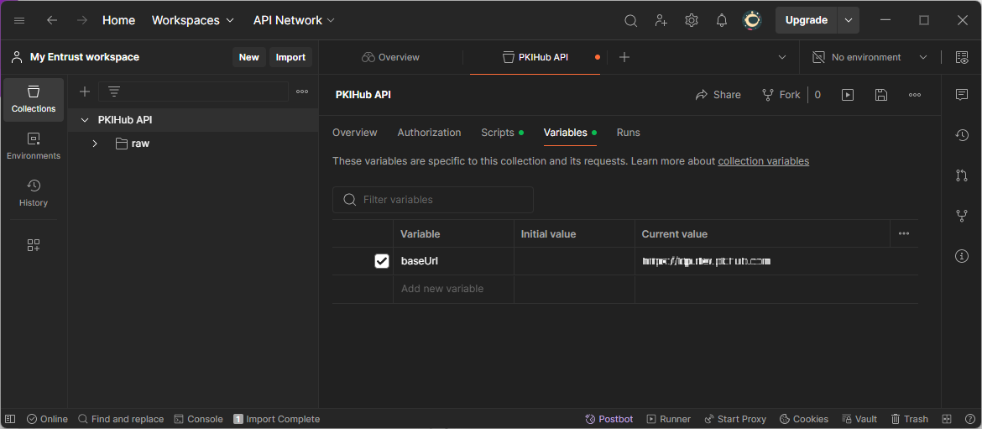Open the No environment dropdown
This screenshot has width=982, height=429.
tap(870, 57)
